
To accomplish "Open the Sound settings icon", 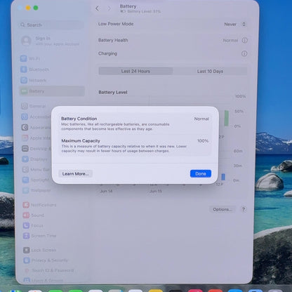I will 26,215.
